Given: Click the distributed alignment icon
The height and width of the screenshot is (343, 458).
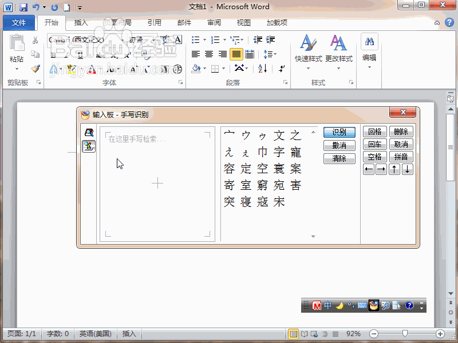Looking at the screenshot, I should pyautogui.click(x=250, y=54).
